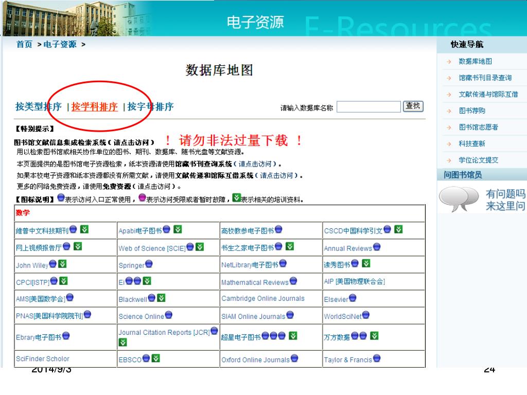Open green training icon next to CSCD中国科学引文

(x=399, y=229)
